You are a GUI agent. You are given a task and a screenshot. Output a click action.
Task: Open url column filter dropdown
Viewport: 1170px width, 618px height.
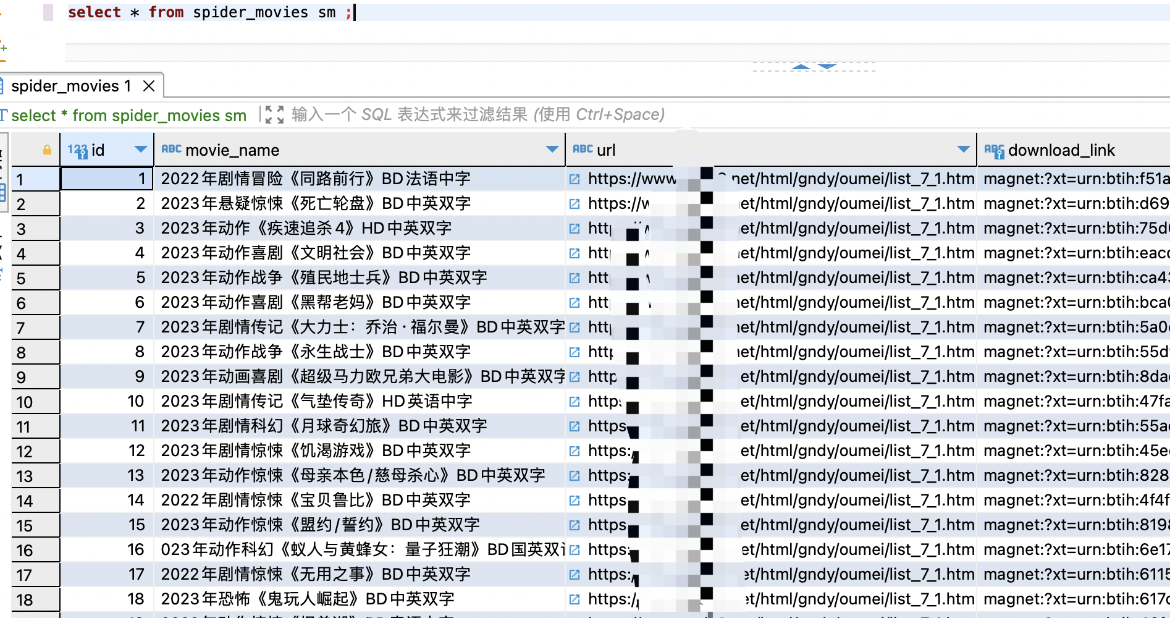coord(963,150)
